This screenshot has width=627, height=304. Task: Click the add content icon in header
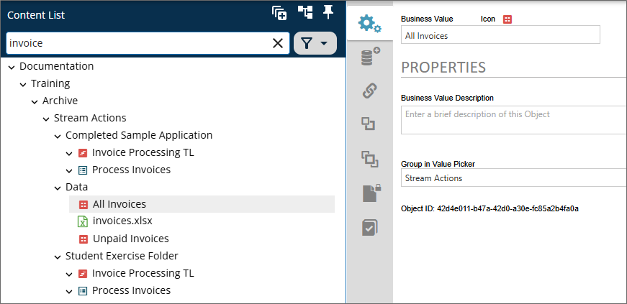pyautogui.click(x=279, y=12)
